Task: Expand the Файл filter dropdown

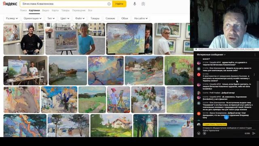Action: [x=80, y=18]
